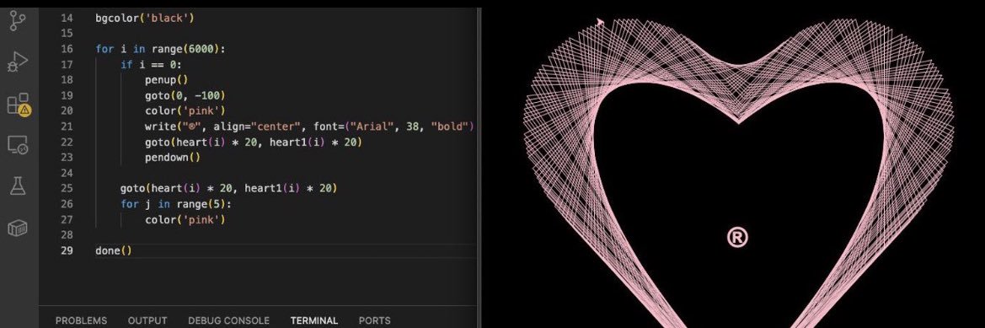Click empty line 28 in the editor
This screenshot has width=985, height=328.
(286, 235)
